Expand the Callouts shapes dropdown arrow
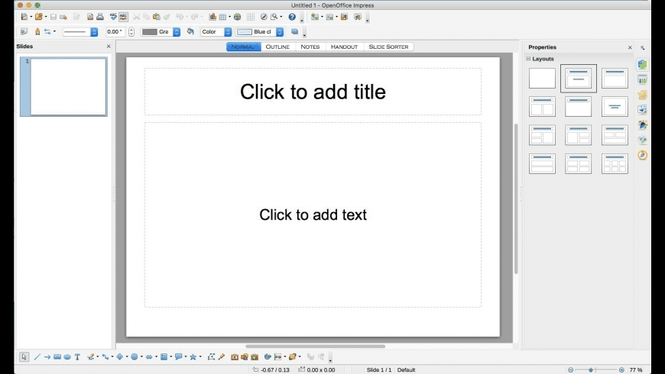The height and width of the screenshot is (374, 665). click(x=186, y=357)
